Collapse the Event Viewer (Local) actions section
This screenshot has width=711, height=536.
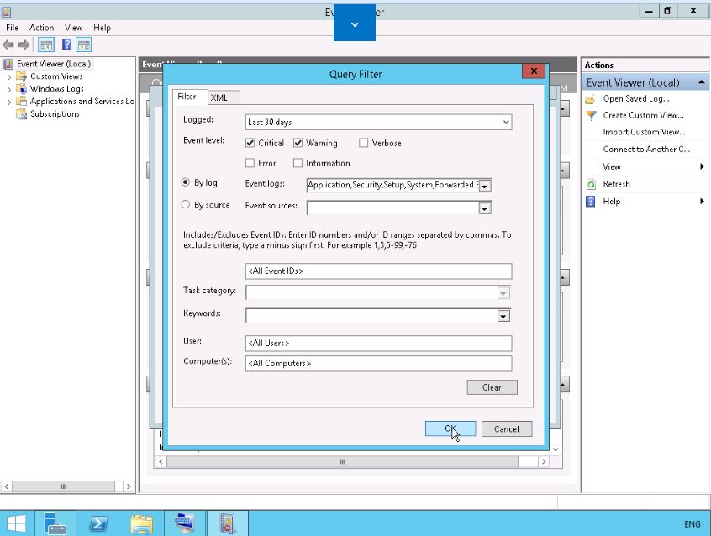tap(701, 82)
